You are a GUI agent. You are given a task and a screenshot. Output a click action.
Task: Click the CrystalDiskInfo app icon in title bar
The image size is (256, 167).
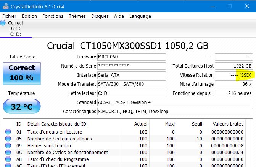coord(6,6)
